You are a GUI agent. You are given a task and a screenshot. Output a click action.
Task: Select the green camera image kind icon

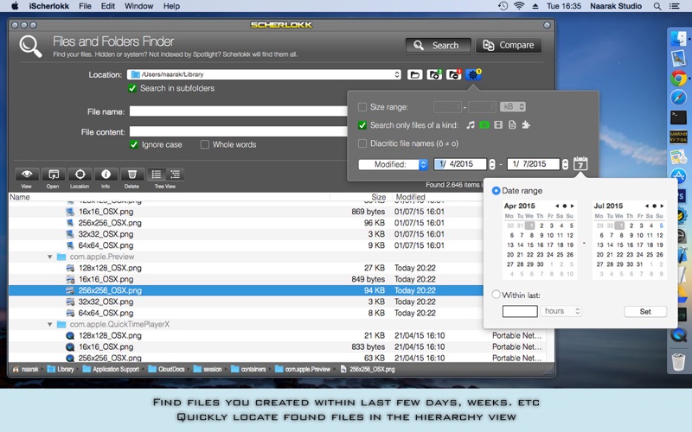(x=484, y=125)
